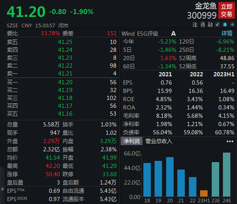The height and width of the screenshot is (204, 237).
Task: Add stock to watchlist with plus icon
Action: point(232,24)
